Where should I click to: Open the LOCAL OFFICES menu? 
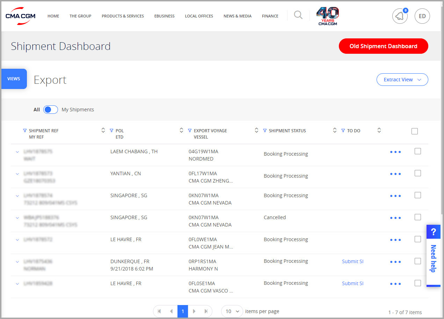coord(199,16)
